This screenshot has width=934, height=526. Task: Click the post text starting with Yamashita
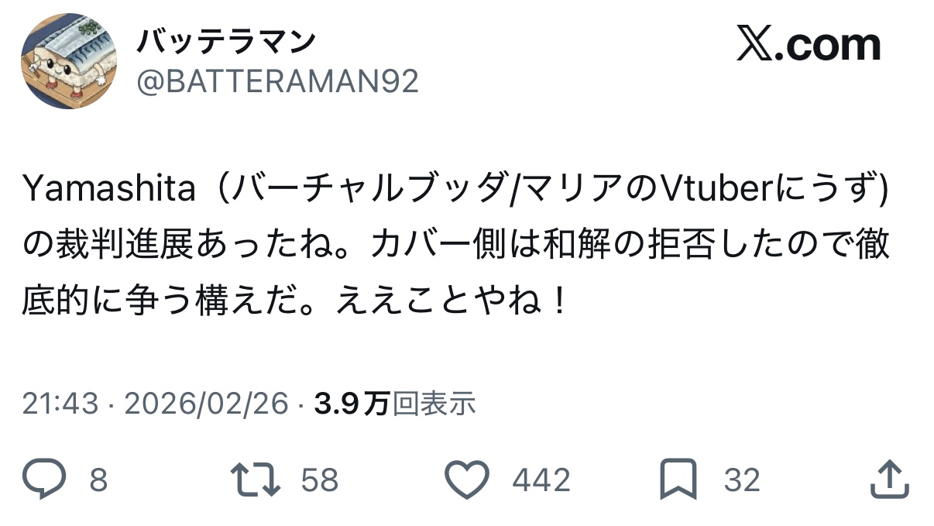[x=456, y=246]
